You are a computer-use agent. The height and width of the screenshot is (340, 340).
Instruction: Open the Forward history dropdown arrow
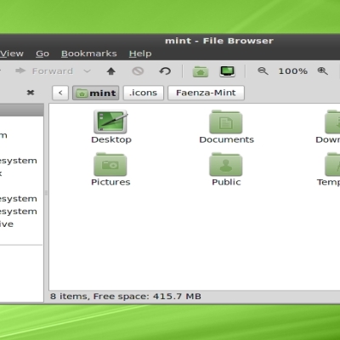[x=88, y=71]
